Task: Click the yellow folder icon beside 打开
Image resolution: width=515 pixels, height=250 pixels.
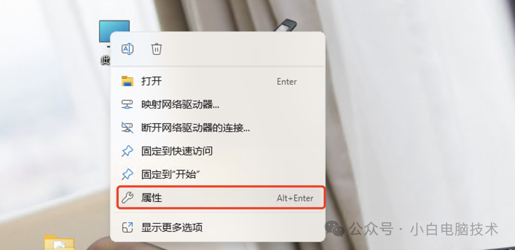Action: click(127, 81)
